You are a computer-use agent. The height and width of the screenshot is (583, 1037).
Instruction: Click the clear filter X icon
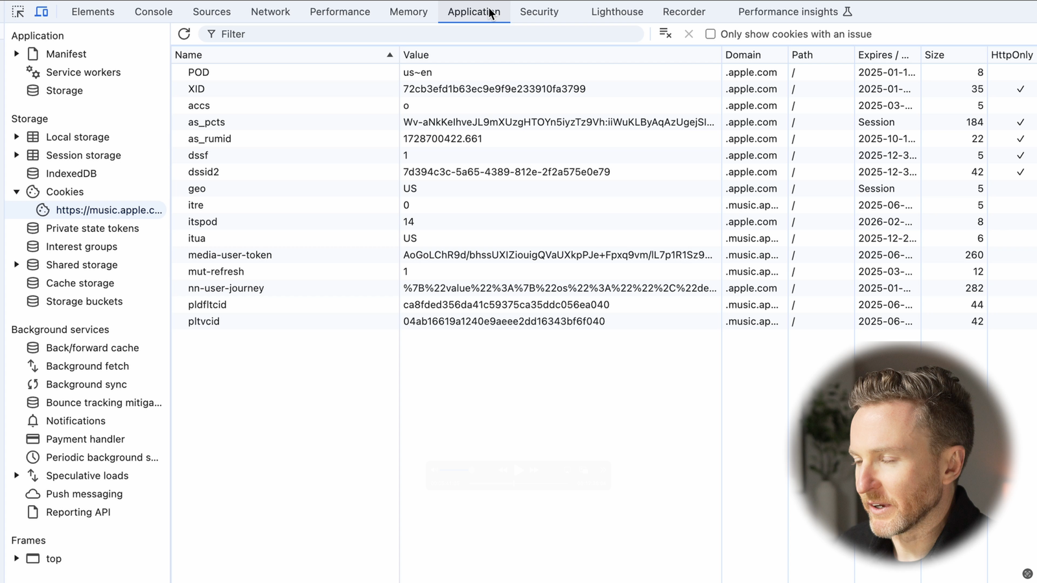pyautogui.click(x=688, y=34)
